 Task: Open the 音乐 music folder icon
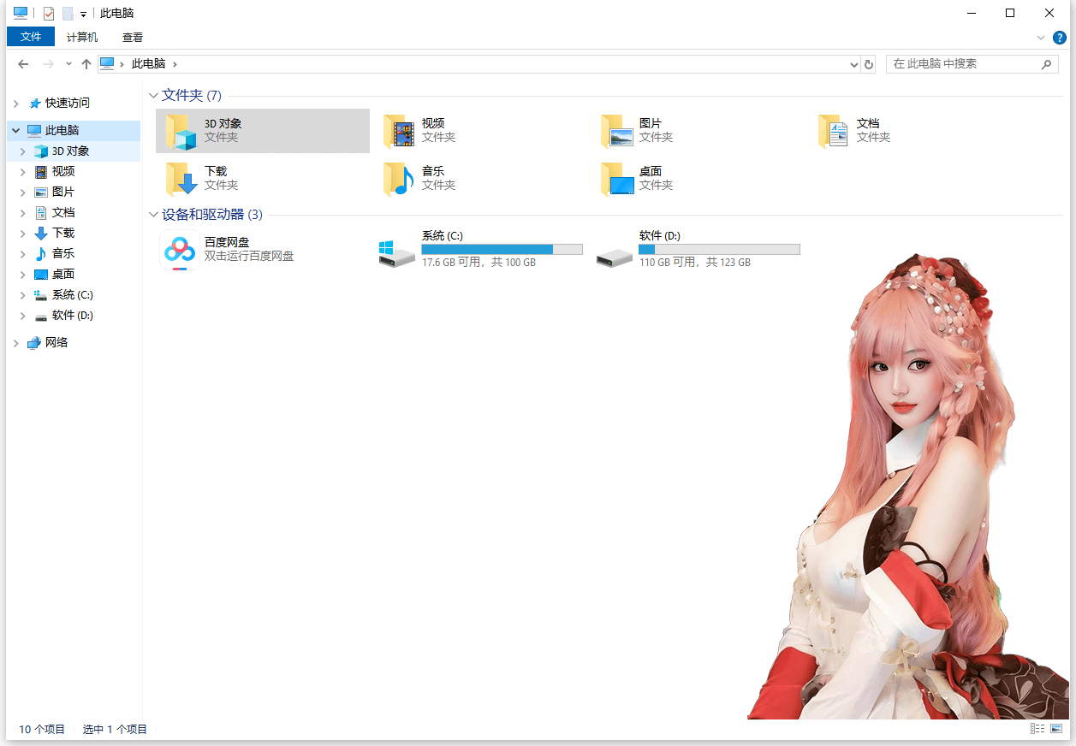(x=399, y=178)
